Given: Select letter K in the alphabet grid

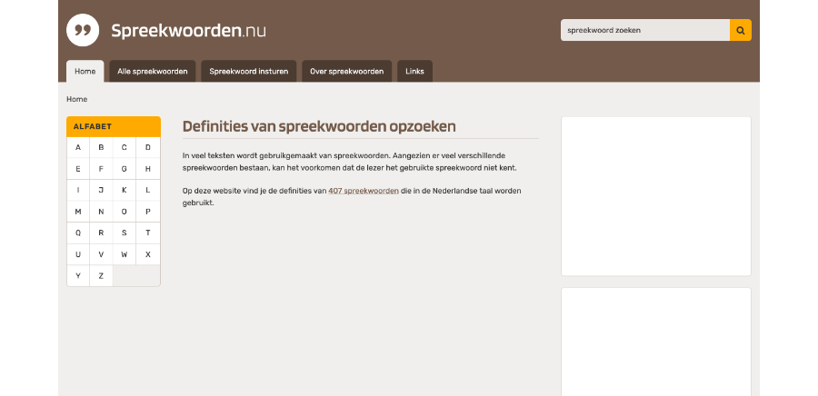Looking at the screenshot, I should (125, 190).
